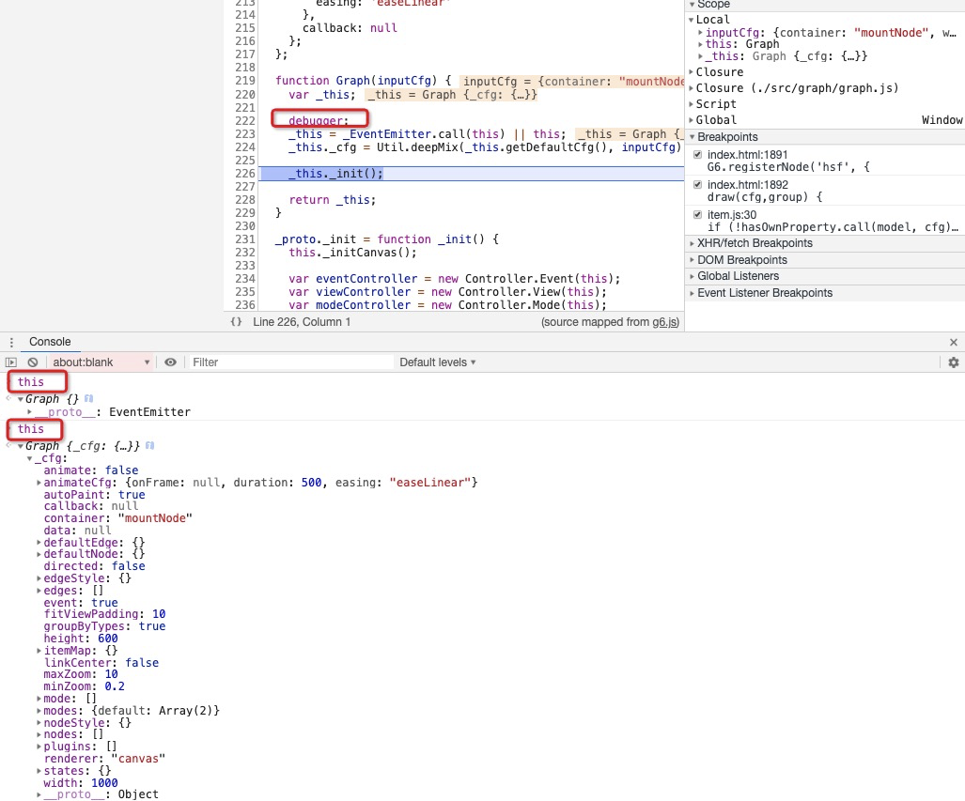Click the return _this; code line
The image size is (965, 801).
pos(333,200)
